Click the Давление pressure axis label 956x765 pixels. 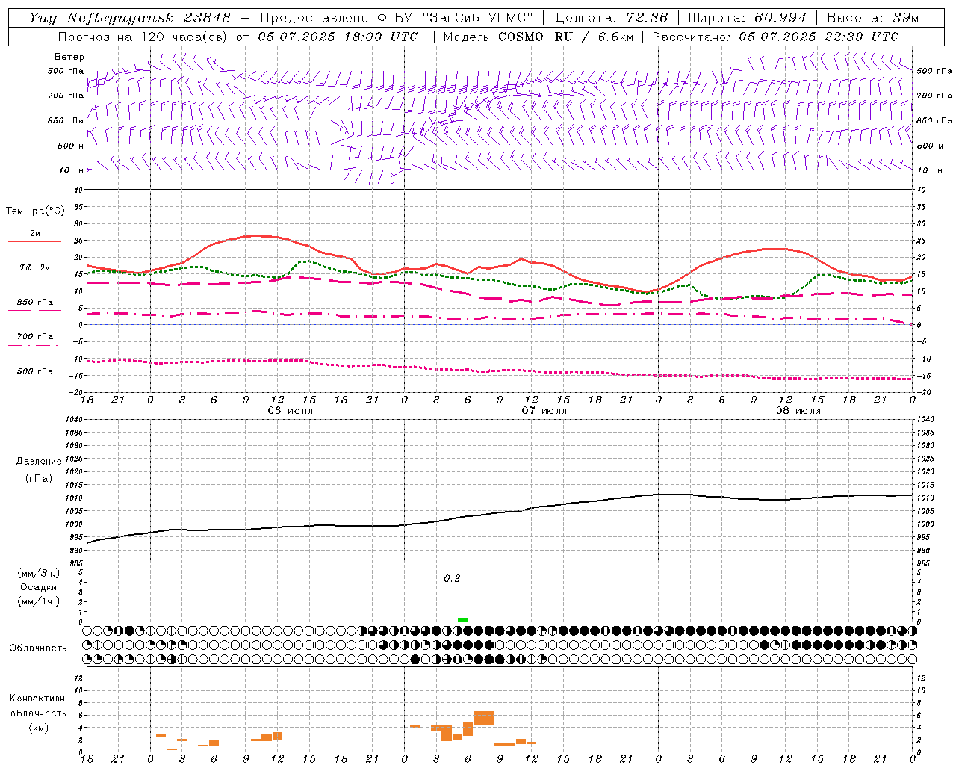pos(39,461)
